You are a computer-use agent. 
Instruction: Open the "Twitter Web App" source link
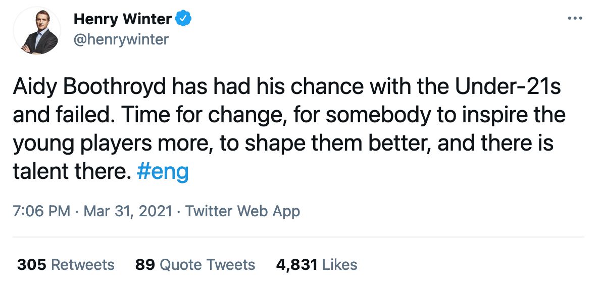coord(242,211)
